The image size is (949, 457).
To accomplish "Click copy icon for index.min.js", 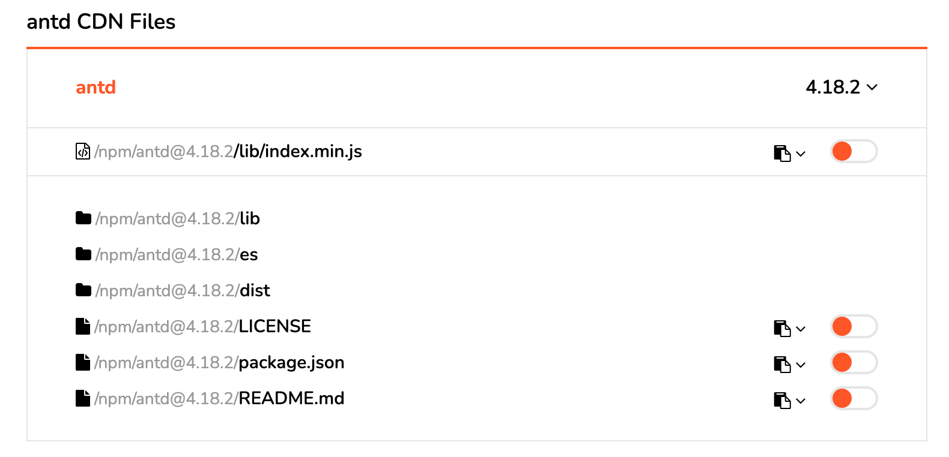I will [781, 153].
